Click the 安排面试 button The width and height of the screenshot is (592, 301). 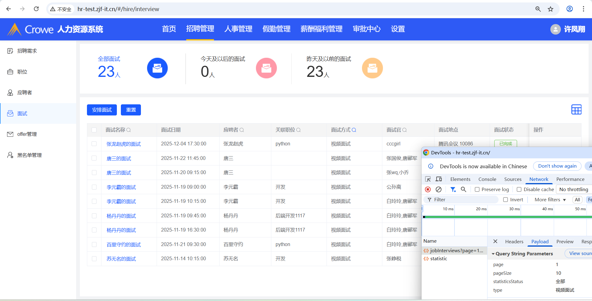click(102, 110)
